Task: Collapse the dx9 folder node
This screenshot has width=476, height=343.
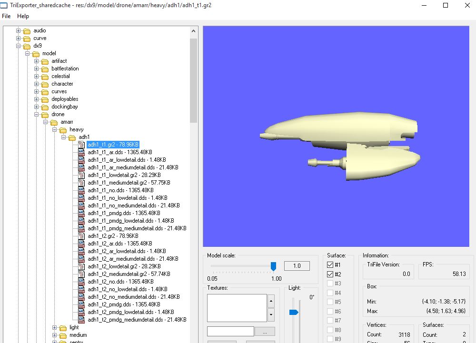Action: (x=18, y=46)
